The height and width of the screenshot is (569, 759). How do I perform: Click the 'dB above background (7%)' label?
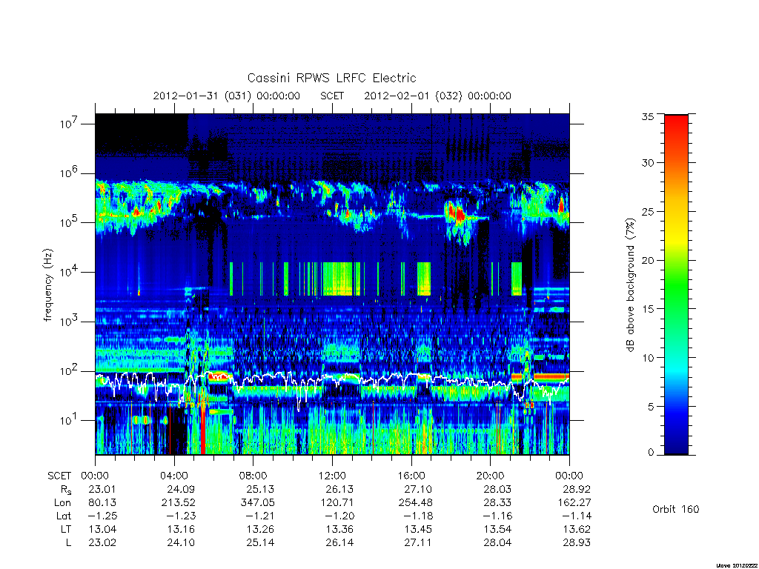click(x=630, y=285)
